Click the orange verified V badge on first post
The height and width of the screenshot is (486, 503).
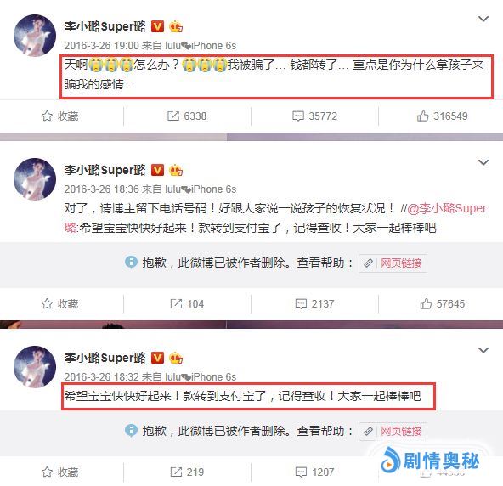pos(157,26)
